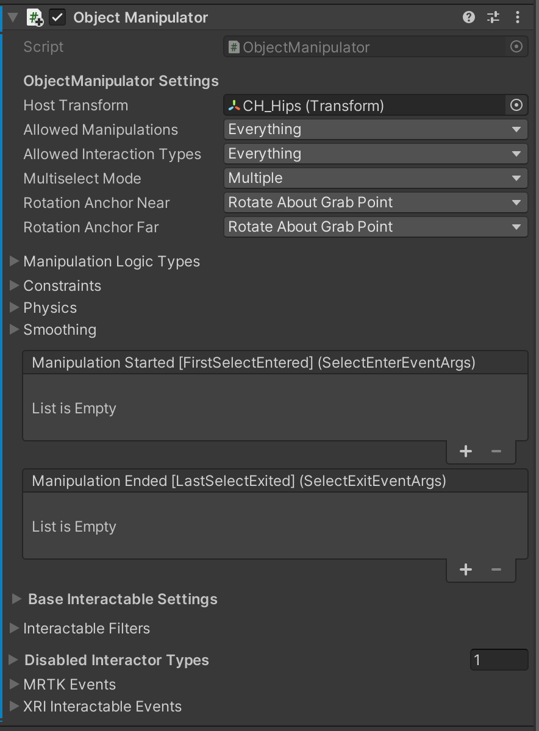Expand the Manipulation Logic Types section
Viewport: 539px width, 731px height.
coord(15,262)
